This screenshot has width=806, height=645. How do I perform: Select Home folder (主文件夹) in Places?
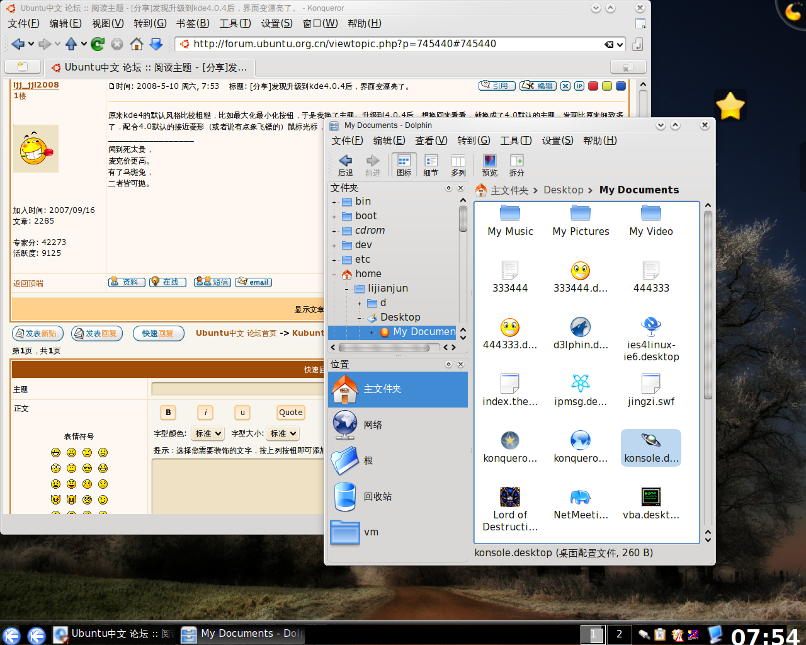pos(398,389)
